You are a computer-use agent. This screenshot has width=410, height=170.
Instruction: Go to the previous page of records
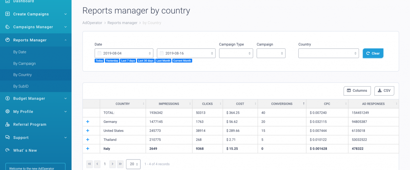tap(97, 164)
